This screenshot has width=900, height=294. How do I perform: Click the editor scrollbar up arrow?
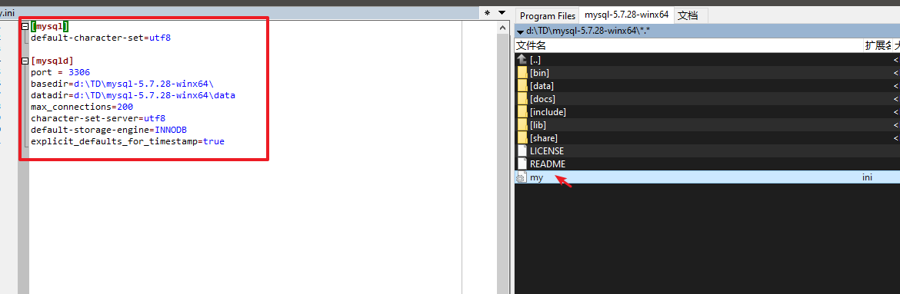pos(502,28)
